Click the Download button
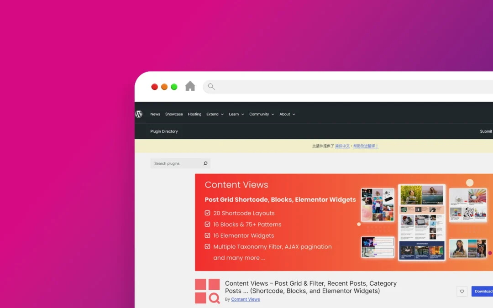 483,291
